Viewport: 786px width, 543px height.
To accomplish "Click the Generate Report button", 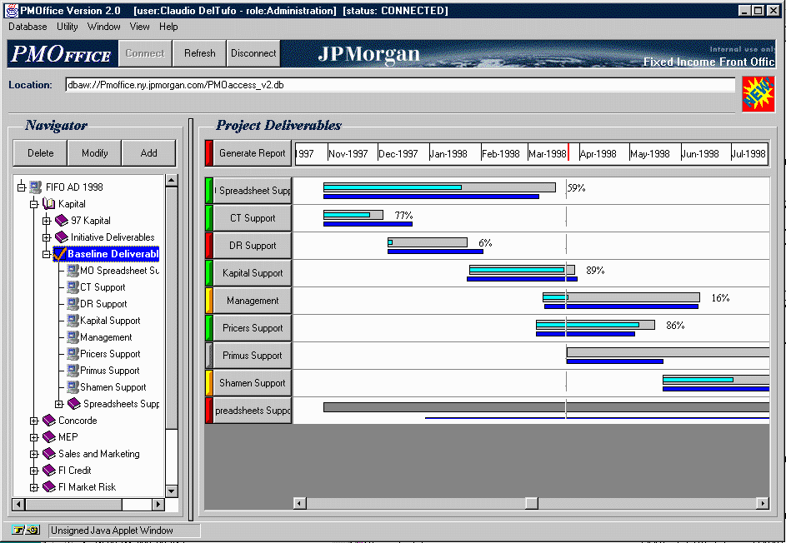I will tap(253, 153).
